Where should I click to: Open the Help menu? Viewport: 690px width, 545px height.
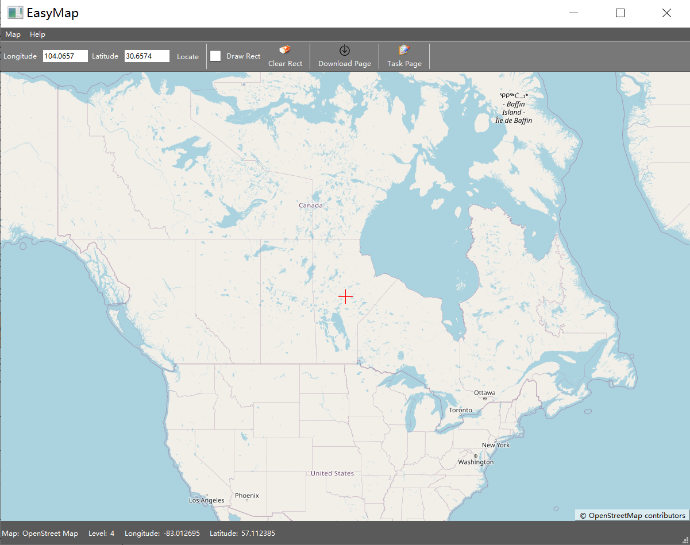coord(37,34)
